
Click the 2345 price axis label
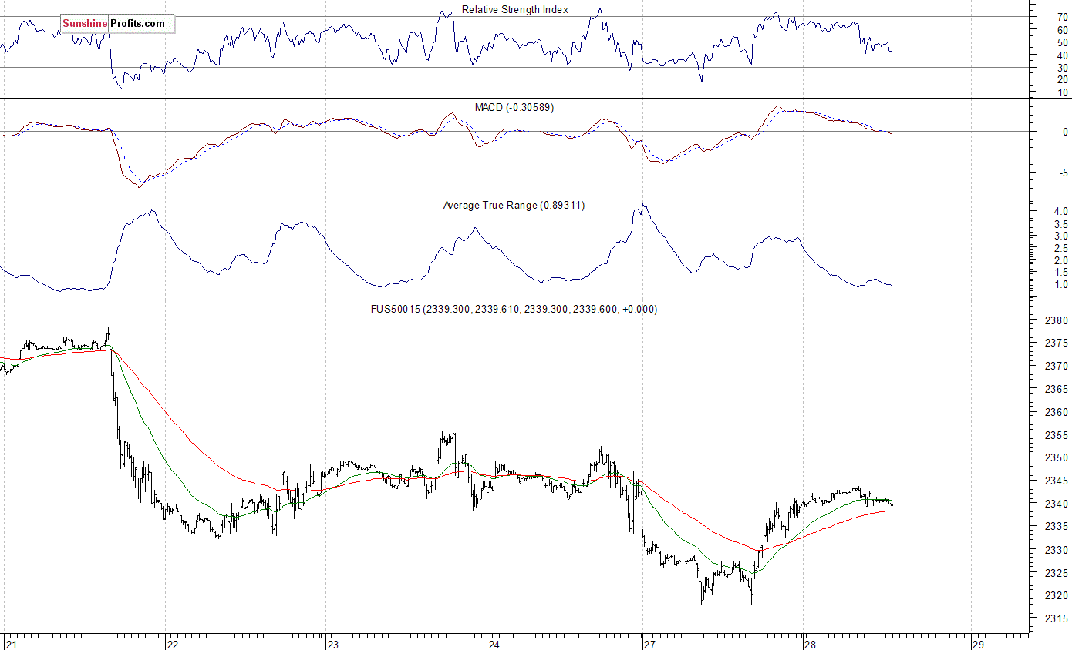click(1056, 481)
